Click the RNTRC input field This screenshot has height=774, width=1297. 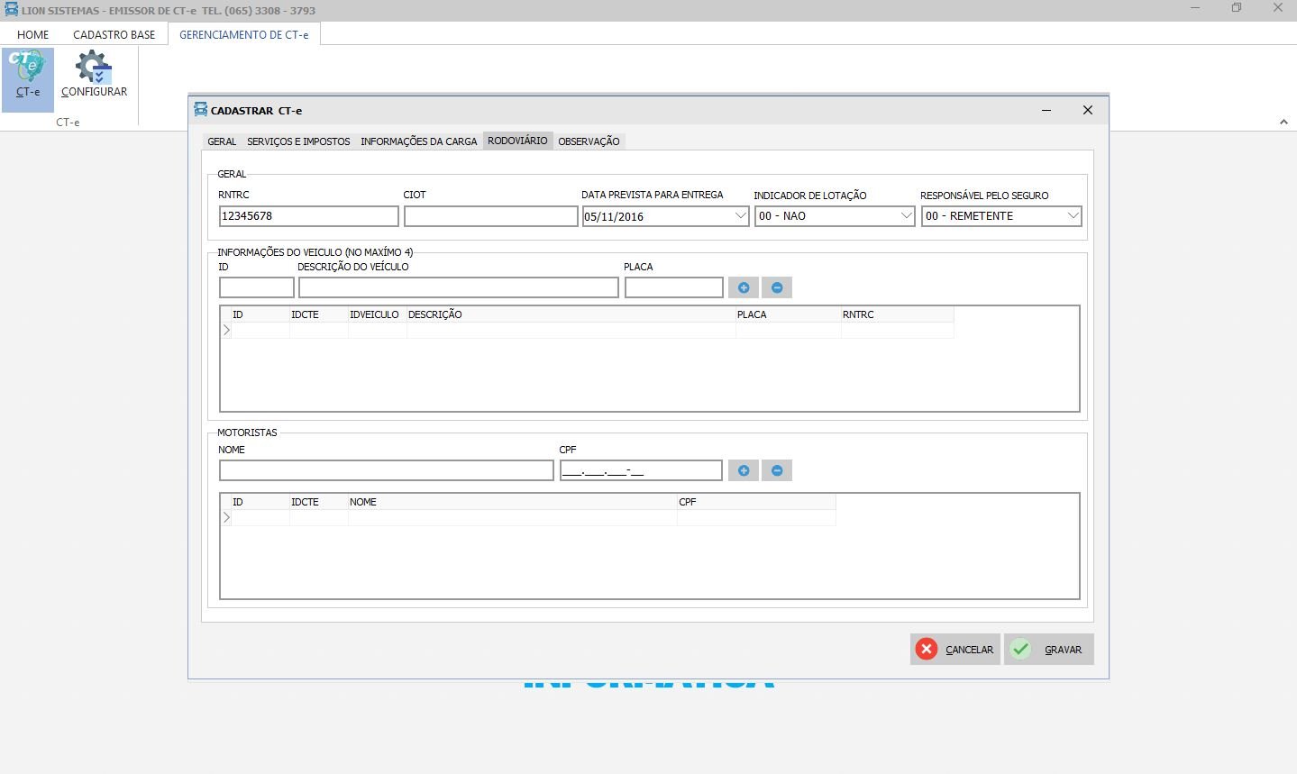tap(309, 216)
